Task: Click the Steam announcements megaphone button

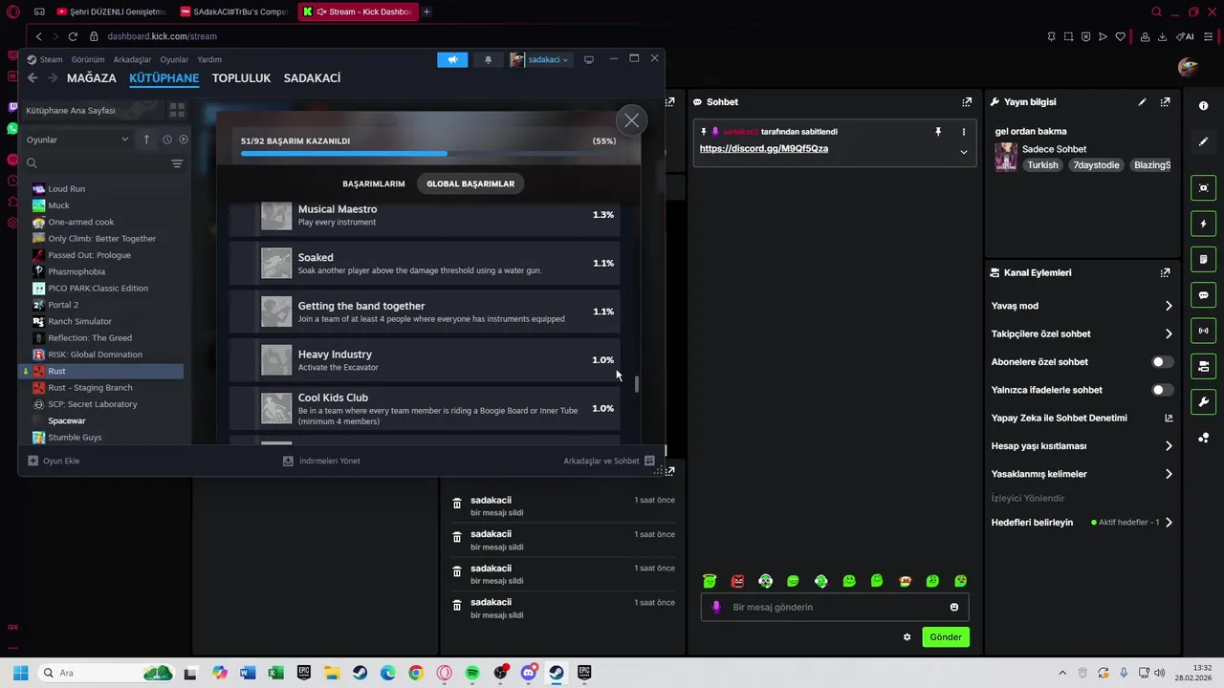Action: [x=452, y=59]
